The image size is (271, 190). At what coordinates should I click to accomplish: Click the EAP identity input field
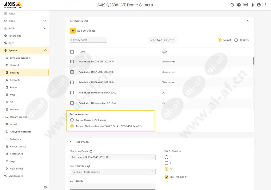point(113,187)
